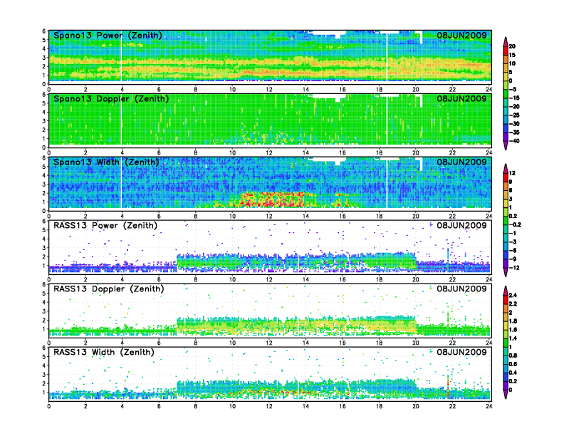Select the 08JUN2009 date in RASS13 Width panel

[x=461, y=352]
